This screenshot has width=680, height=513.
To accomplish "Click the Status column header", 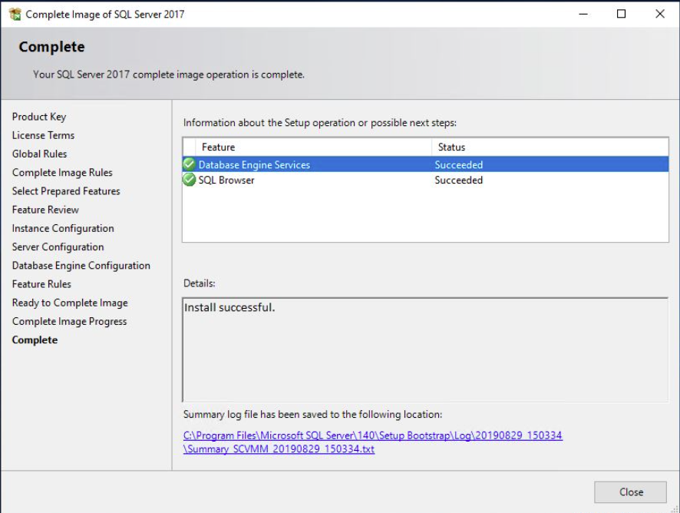I will click(x=550, y=147).
